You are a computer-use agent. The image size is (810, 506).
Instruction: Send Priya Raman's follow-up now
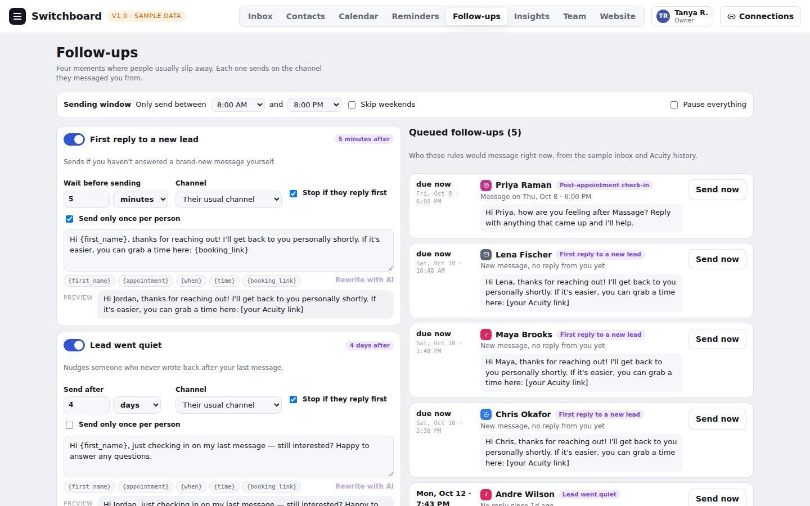pos(717,189)
